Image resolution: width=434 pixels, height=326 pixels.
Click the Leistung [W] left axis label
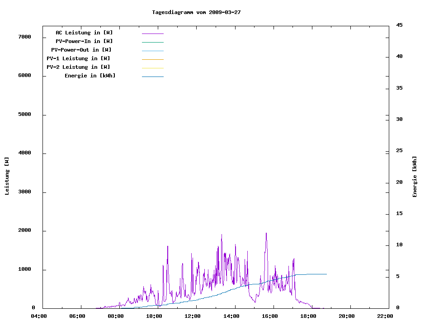[x=7, y=176]
